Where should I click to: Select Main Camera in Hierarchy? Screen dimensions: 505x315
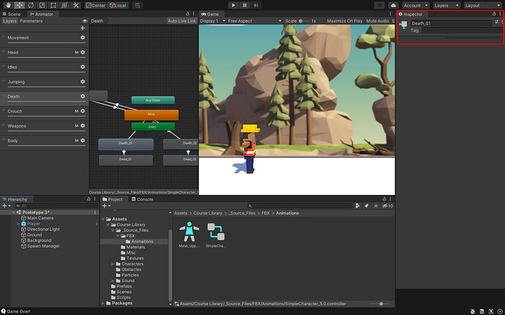[40, 218]
